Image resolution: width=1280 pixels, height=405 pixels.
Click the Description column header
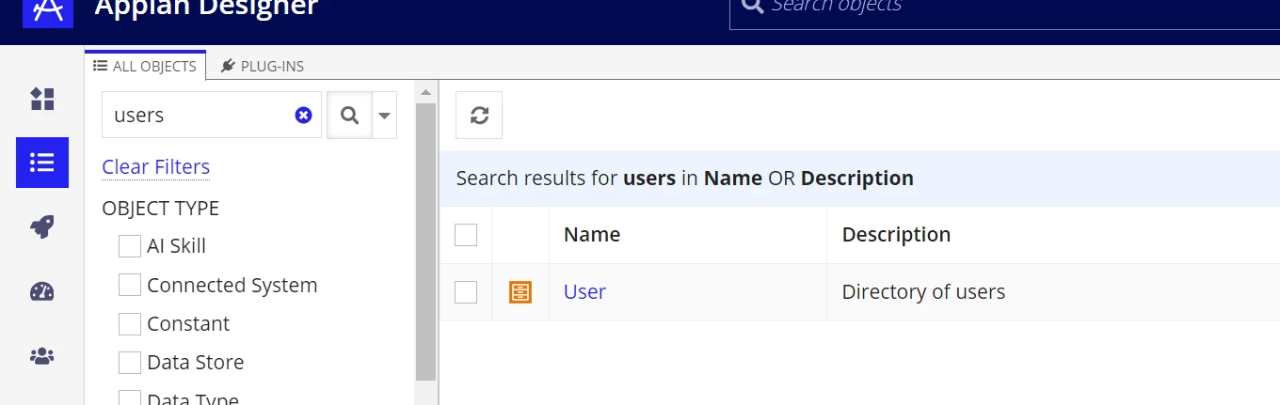click(x=896, y=235)
